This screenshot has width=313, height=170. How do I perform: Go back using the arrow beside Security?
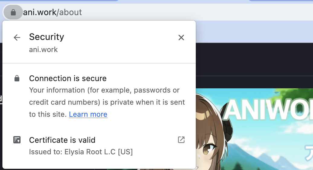point(17,38)
